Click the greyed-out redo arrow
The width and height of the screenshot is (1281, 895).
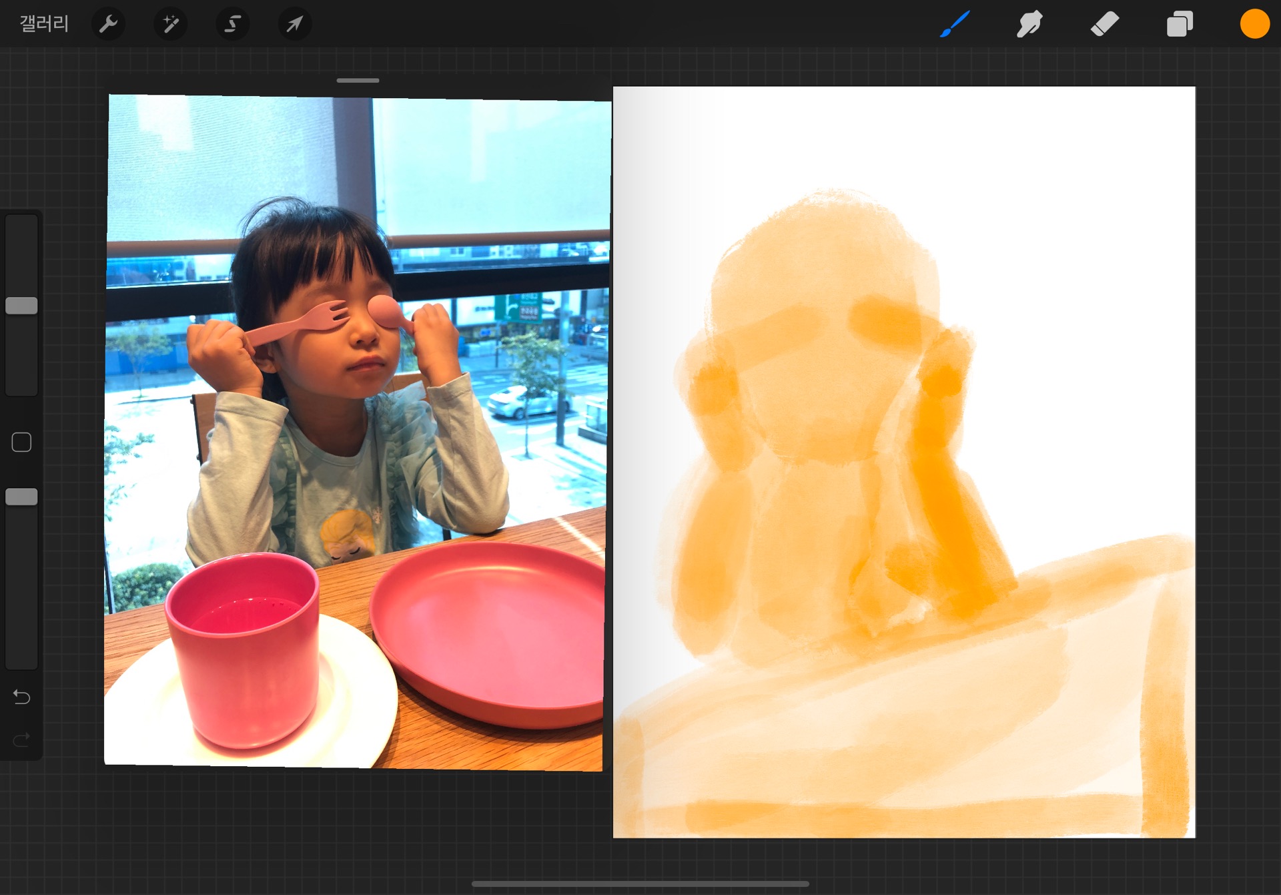pyautogui.click(x=21, y=739)
